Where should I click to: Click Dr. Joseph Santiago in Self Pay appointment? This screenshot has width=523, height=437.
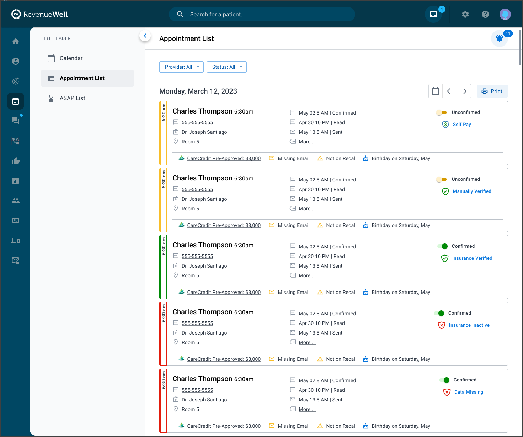(x=204, y=132)
